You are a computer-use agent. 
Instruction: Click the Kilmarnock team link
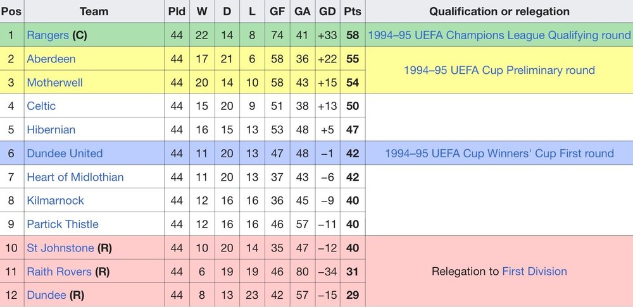(x=55, y=200)
